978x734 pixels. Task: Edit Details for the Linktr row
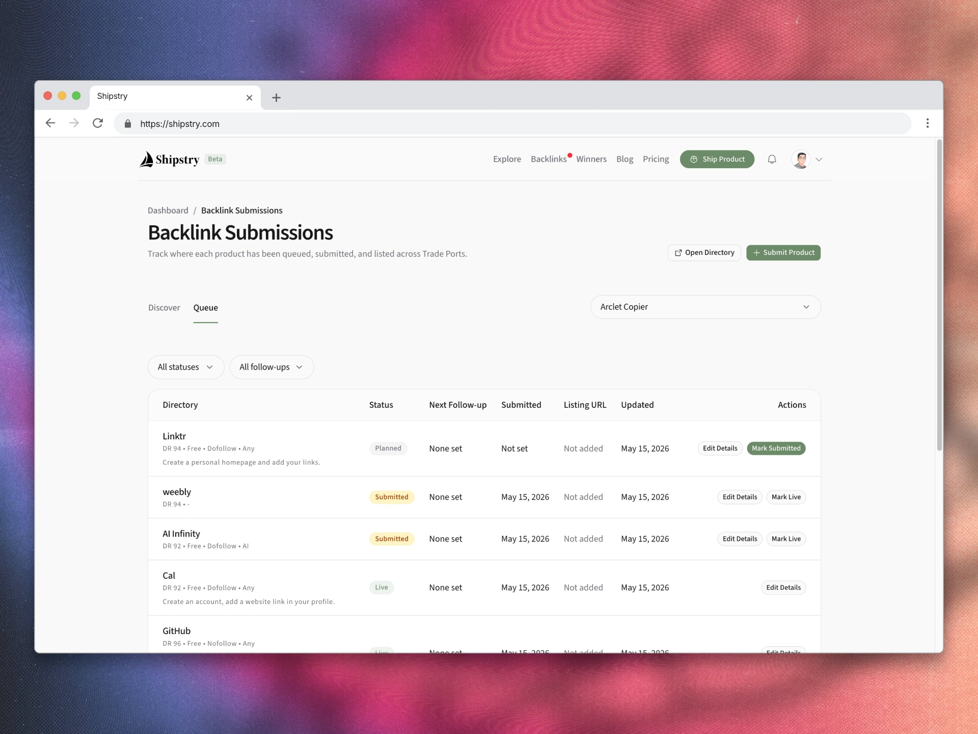point(720,449)
